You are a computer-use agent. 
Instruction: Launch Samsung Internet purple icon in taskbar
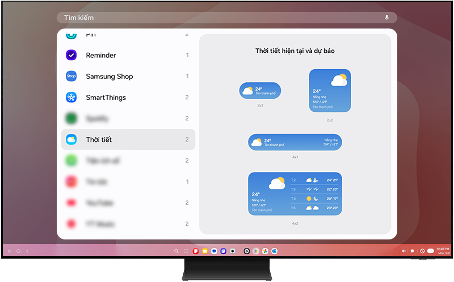pyautogui.click(x=223, y=251)
